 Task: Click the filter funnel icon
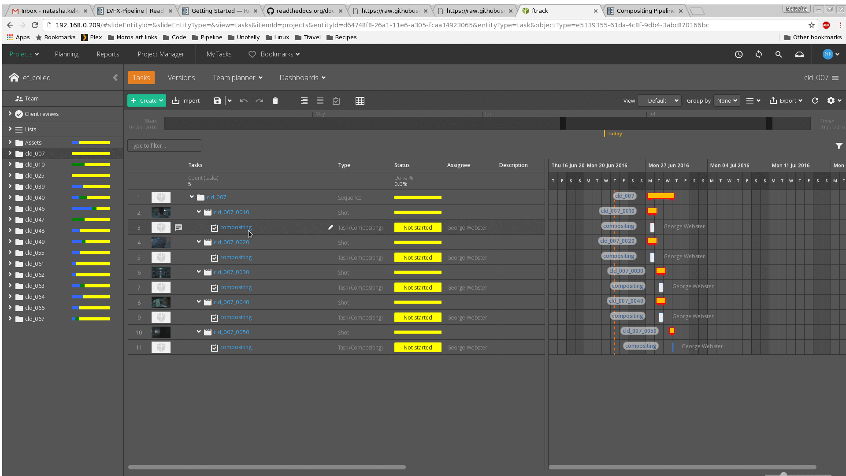click(x=839, y=146)
